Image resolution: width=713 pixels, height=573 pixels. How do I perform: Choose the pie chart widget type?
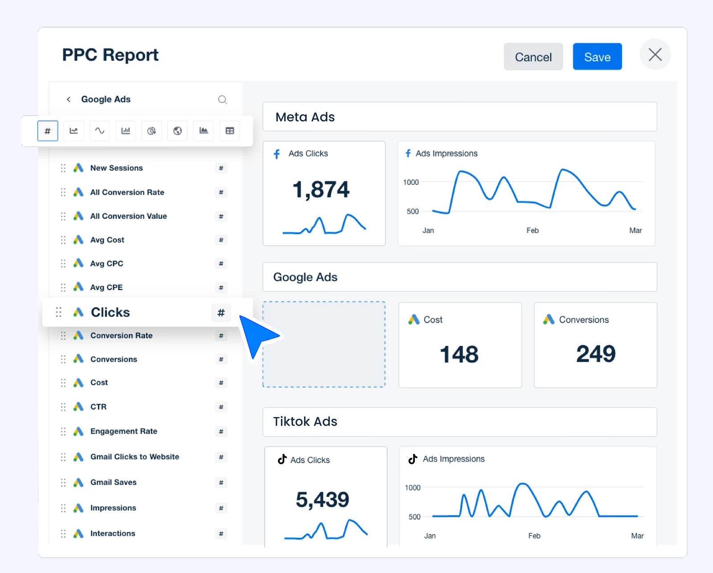point(152,131)
